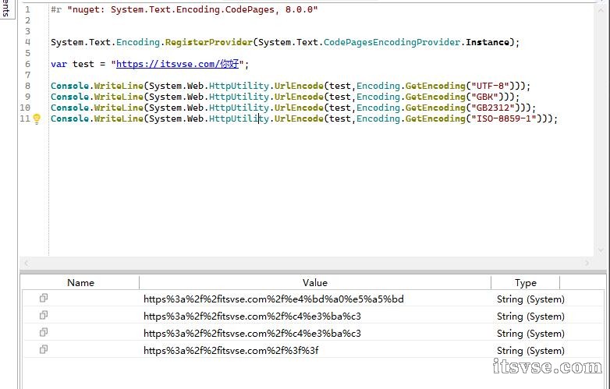Click the nuget reference string on line 1

click(x=193, y=9)
